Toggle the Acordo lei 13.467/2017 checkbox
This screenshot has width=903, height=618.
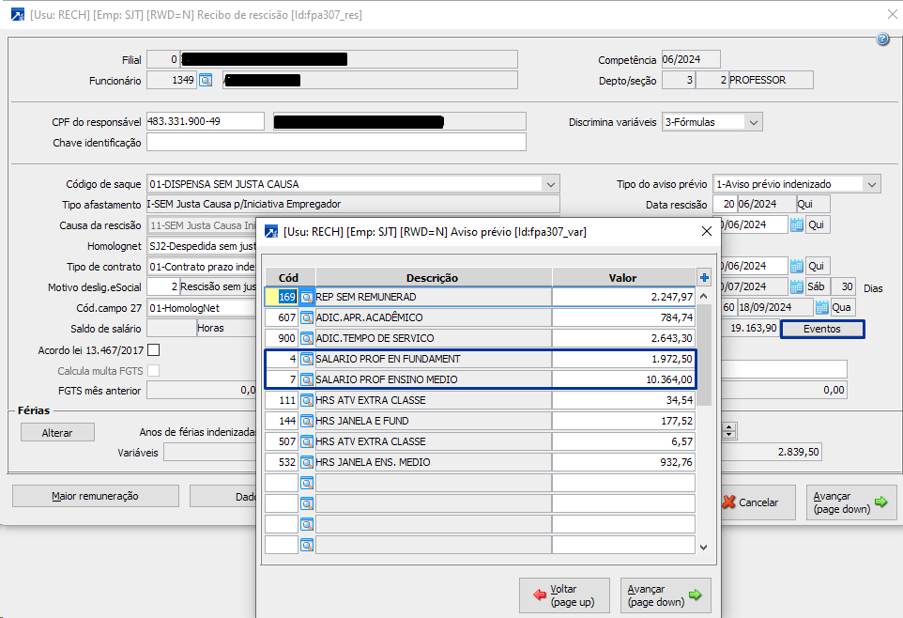click(154, 350)
